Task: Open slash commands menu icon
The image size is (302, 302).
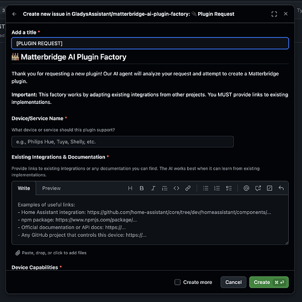Action: click(269, 188)
